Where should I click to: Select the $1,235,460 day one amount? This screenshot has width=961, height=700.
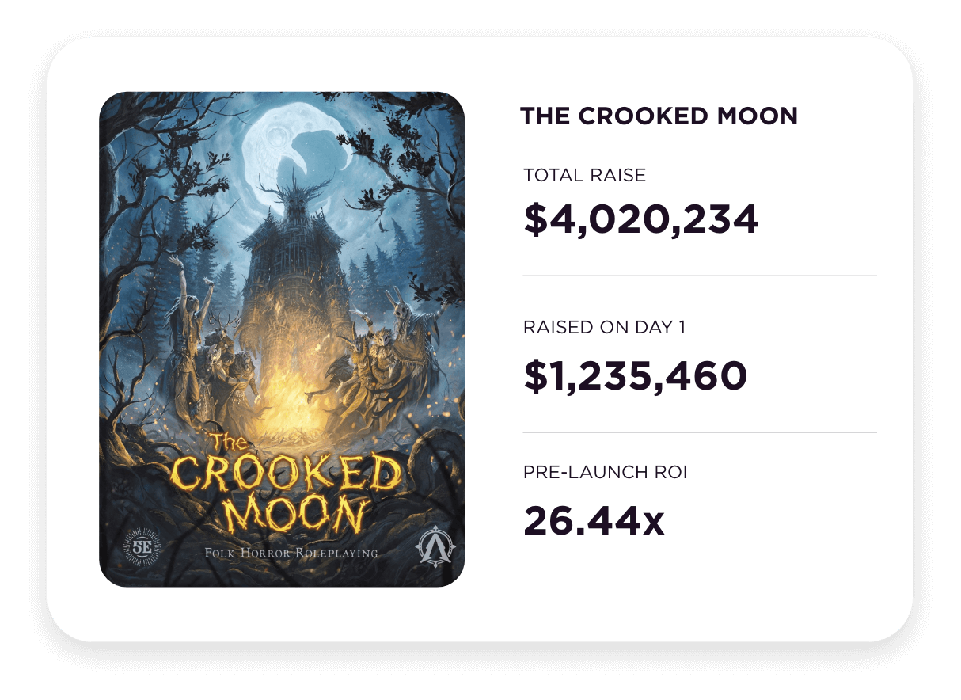[x=636, y=376]
